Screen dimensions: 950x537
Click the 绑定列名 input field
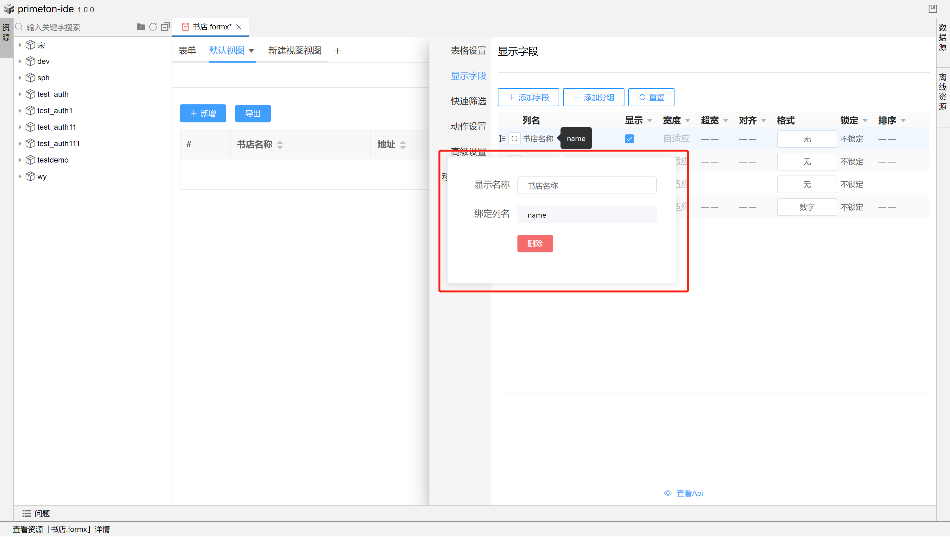(x=587, y=215)
